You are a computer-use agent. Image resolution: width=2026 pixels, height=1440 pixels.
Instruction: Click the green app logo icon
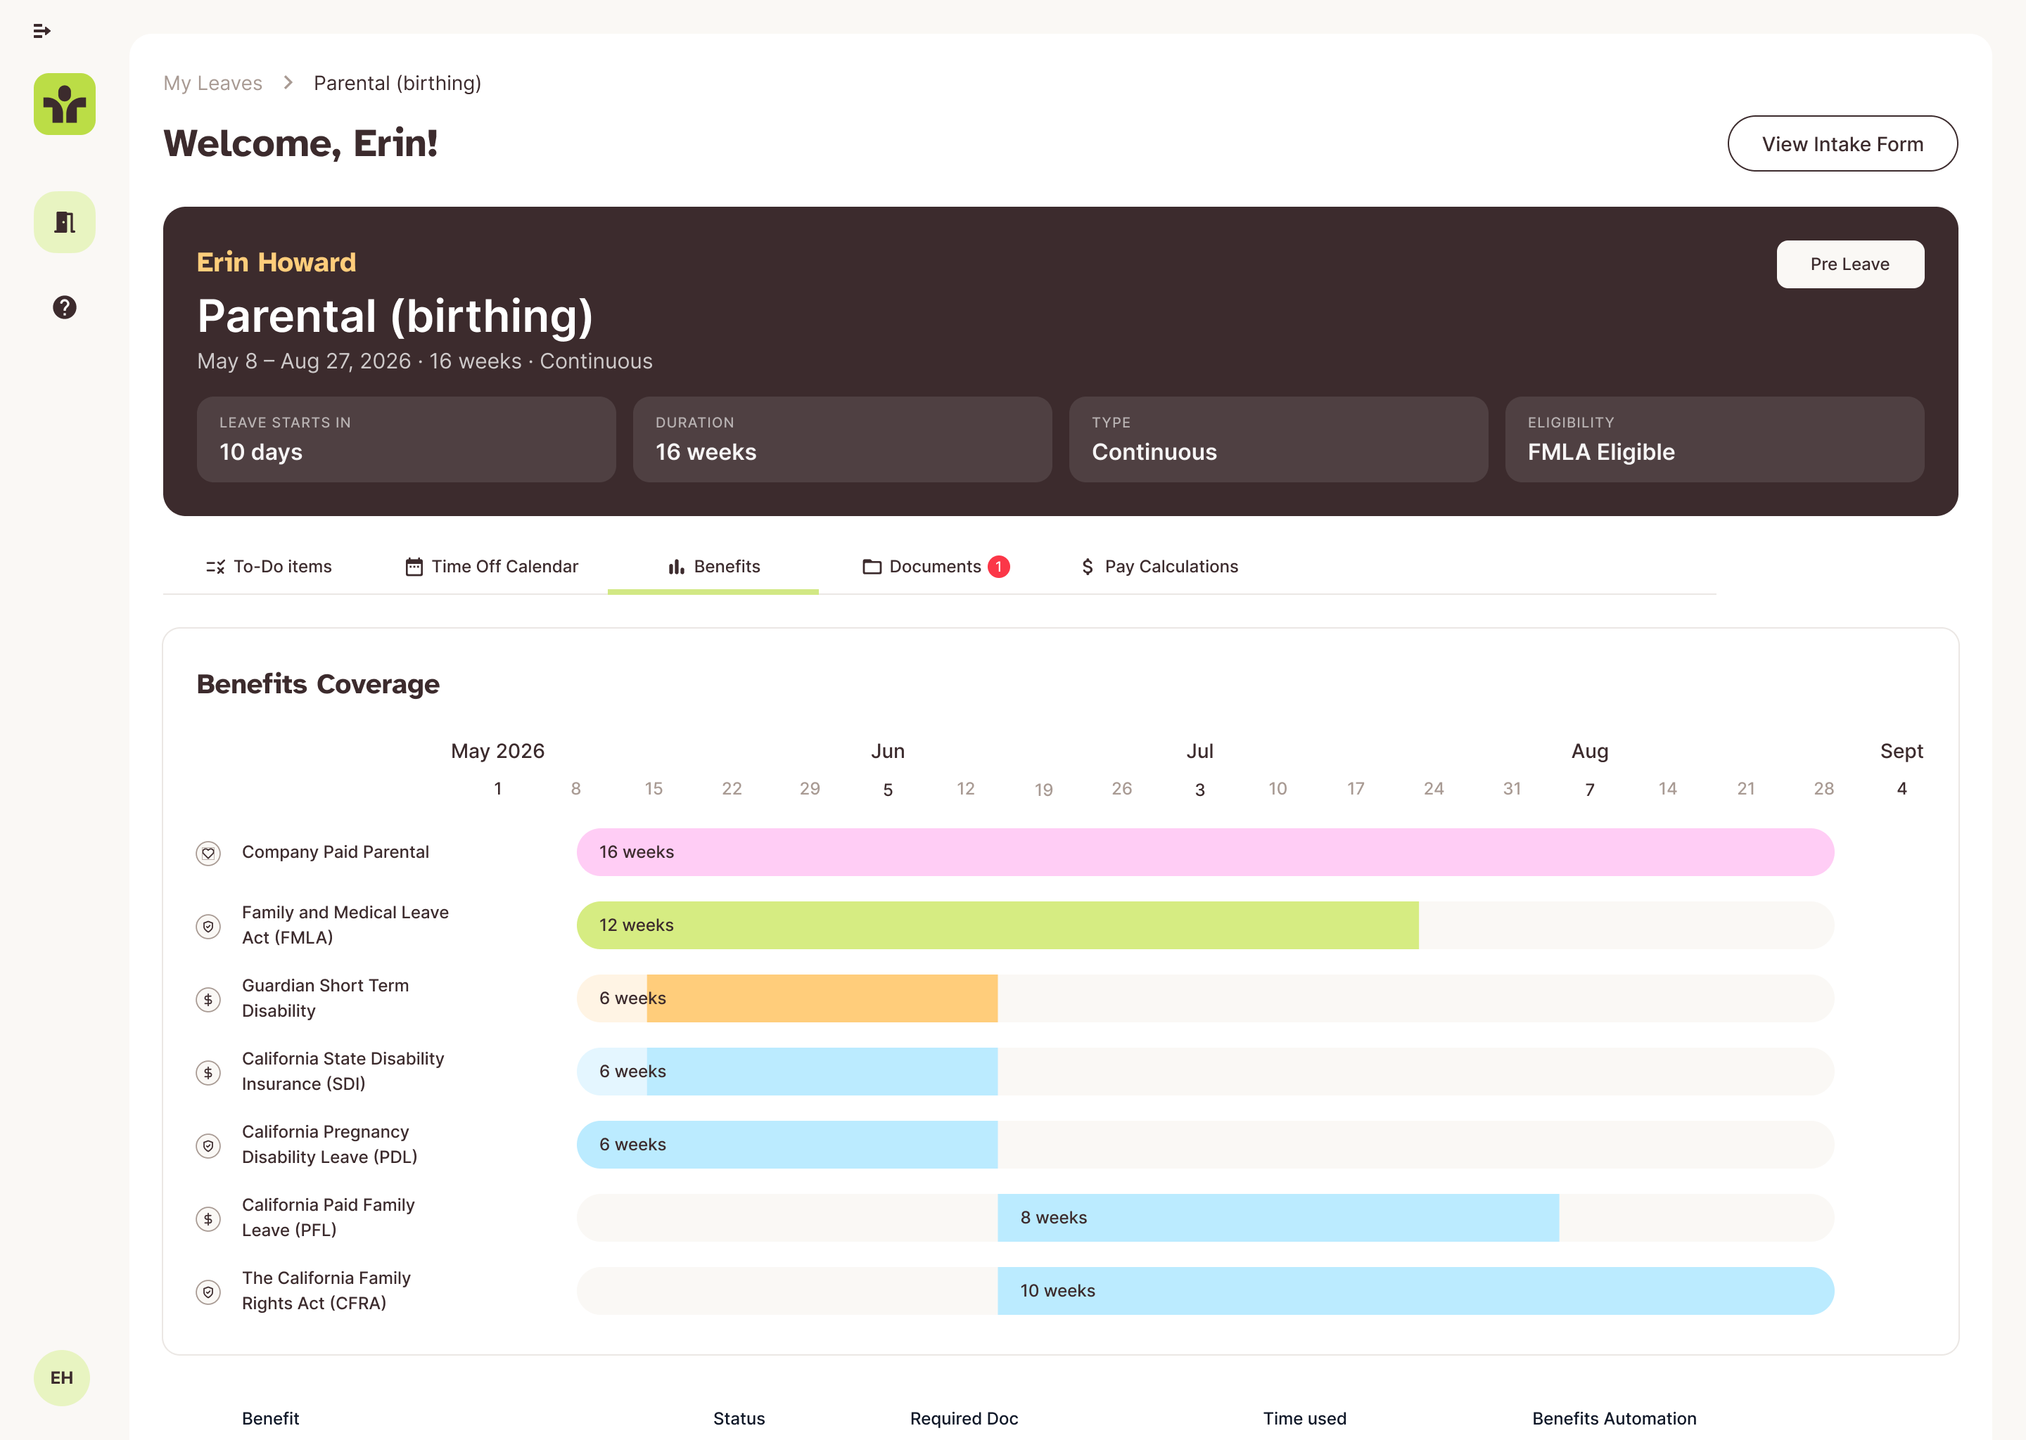(65, 105)
